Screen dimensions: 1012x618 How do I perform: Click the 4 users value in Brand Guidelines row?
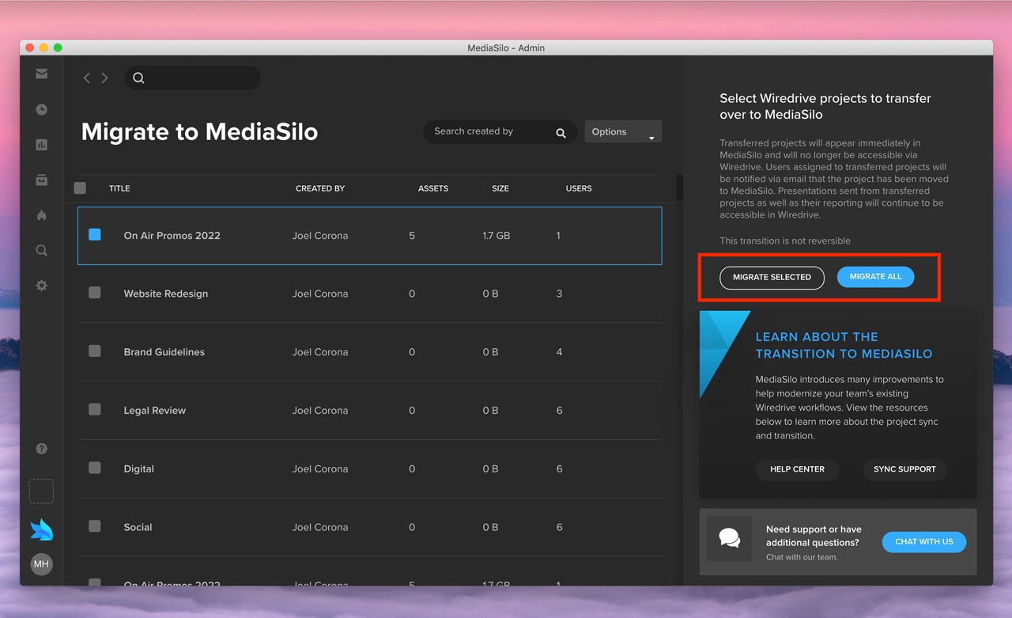(559, 352)
